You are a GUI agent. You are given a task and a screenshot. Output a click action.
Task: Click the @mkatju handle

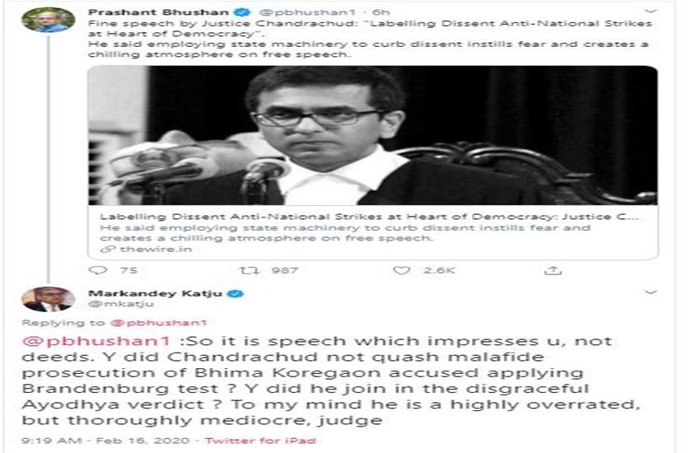121,305
